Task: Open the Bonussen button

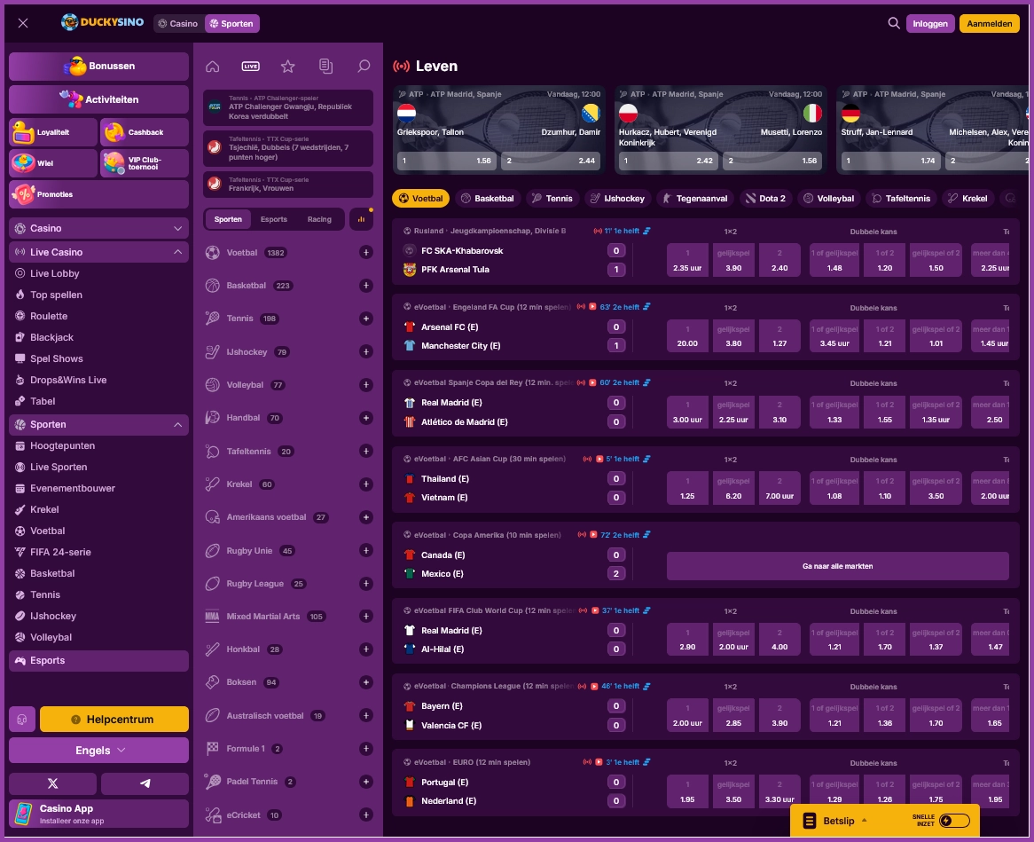Action: 99,66
